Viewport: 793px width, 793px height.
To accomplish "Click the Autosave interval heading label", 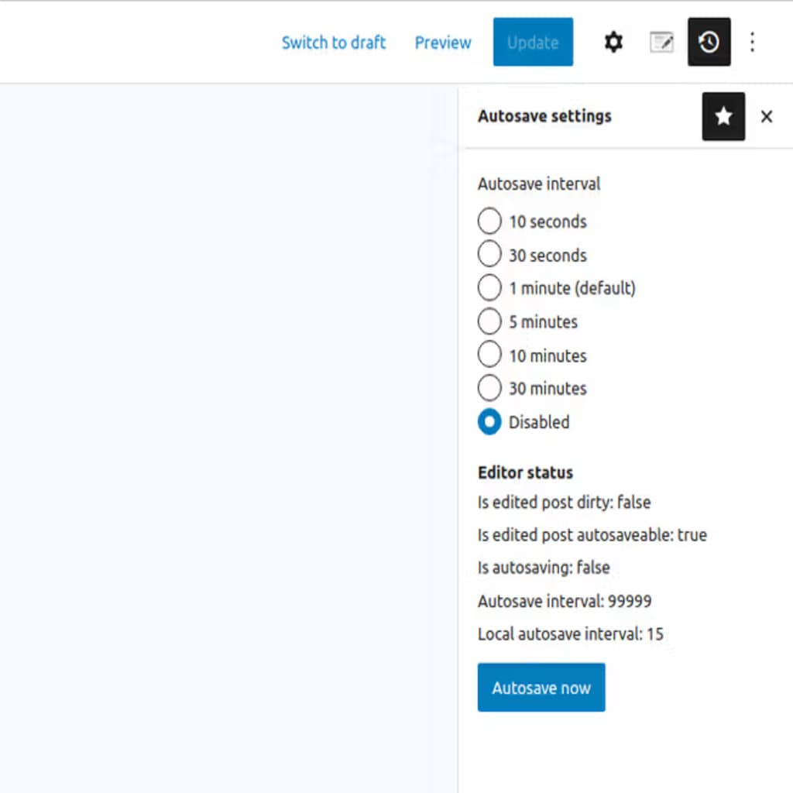I will tap(539, 184).
